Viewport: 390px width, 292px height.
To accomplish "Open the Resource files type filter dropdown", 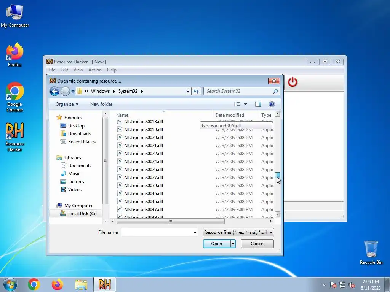I will [x=238, y=232].
